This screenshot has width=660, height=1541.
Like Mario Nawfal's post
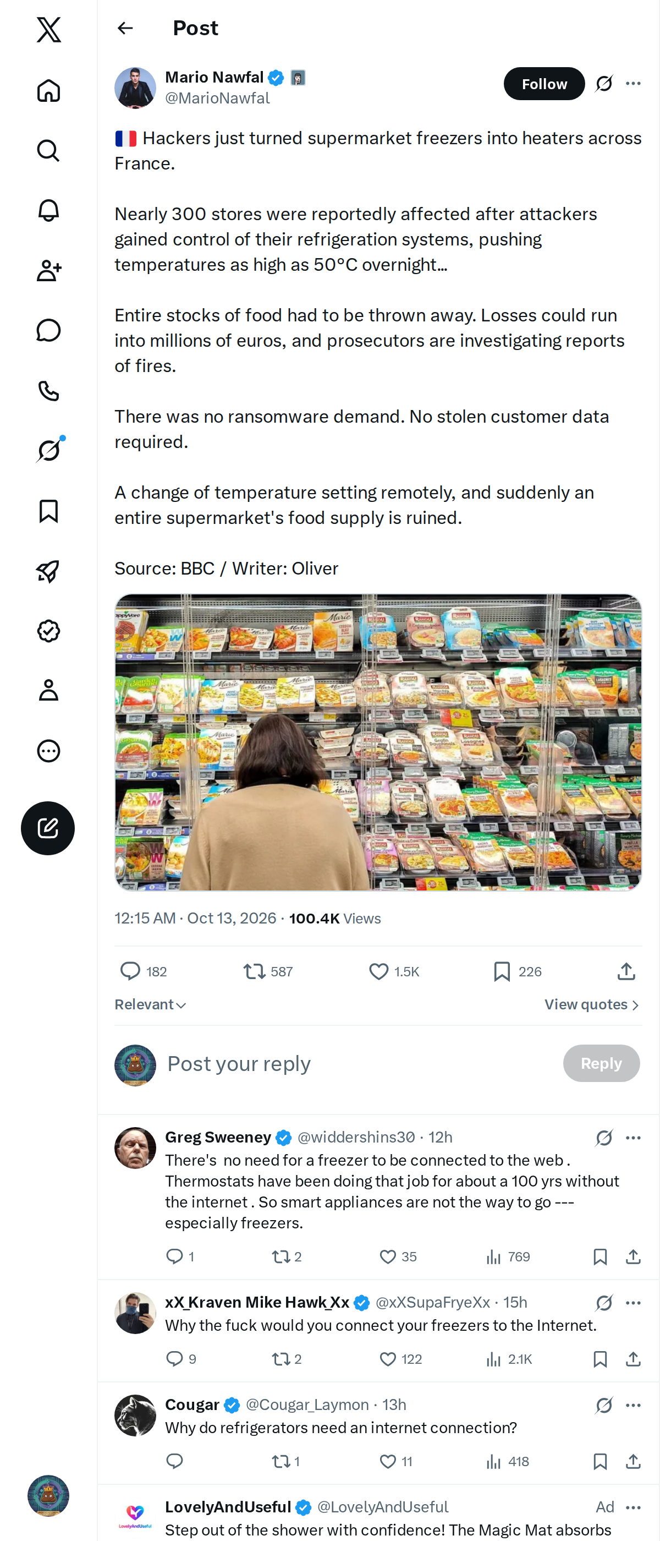pos(379,971)
